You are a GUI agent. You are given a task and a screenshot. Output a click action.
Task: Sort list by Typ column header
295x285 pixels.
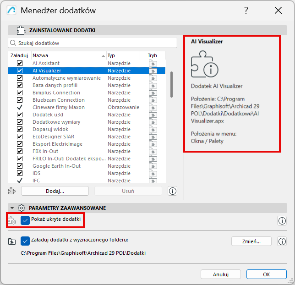click(123, 55)
